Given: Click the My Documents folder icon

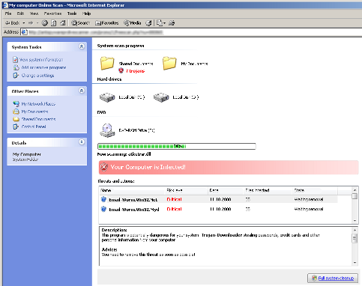Looking at the screenshot, I should click(x=169, y=63).
